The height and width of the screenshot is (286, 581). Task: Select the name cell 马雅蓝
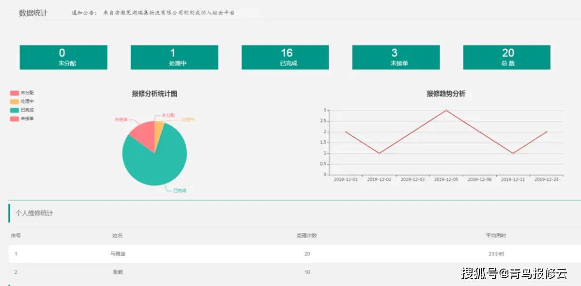click(118, 254)
